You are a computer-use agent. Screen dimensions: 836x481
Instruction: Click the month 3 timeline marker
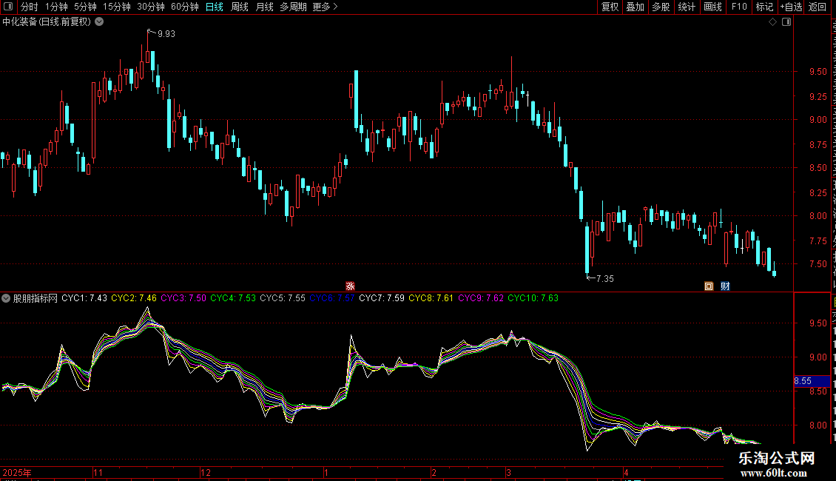pos(509,472)
